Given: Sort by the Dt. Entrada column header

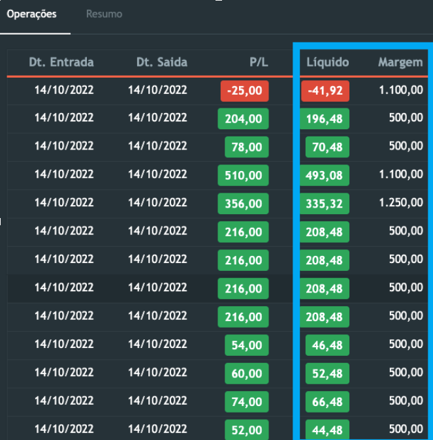Looking at the screenshot, I should pyautogui.click(x=61, y=62).
